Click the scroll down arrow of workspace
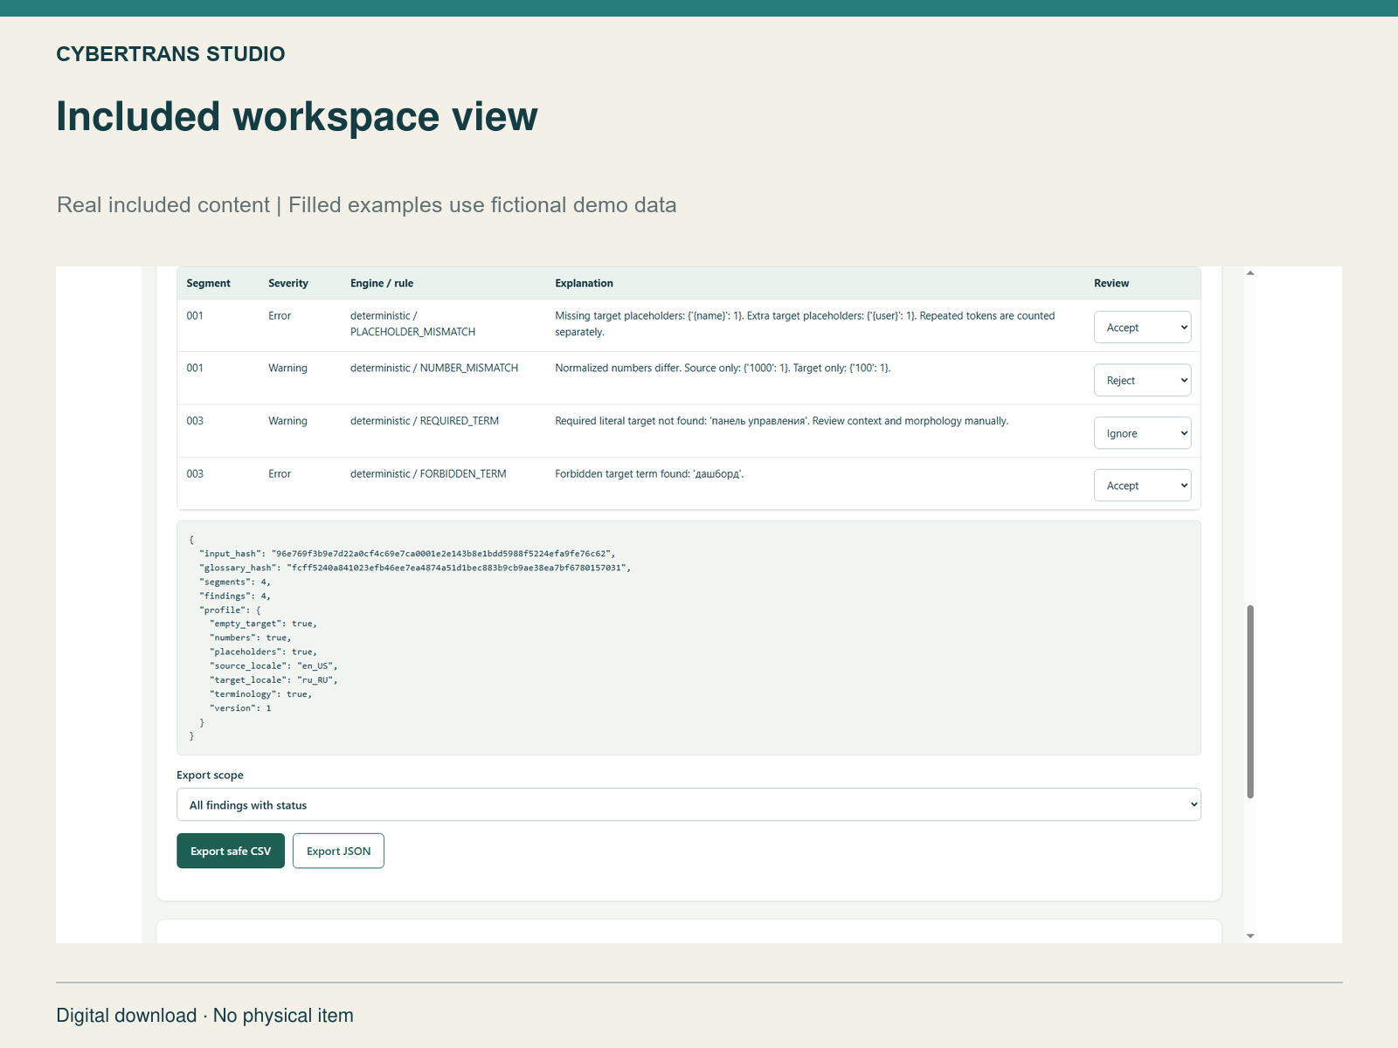This screenshot has height=1048, width=1398. [1250, 935]
